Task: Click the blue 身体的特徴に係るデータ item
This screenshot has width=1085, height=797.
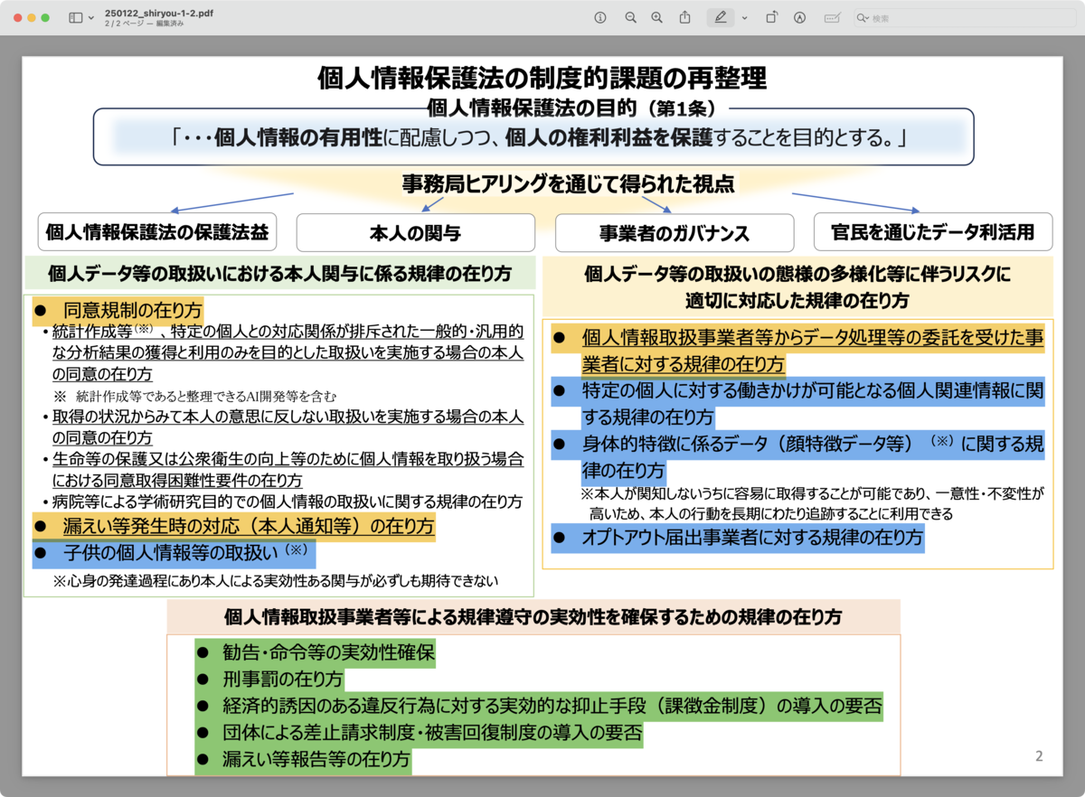Action: (x=797, y=457)
